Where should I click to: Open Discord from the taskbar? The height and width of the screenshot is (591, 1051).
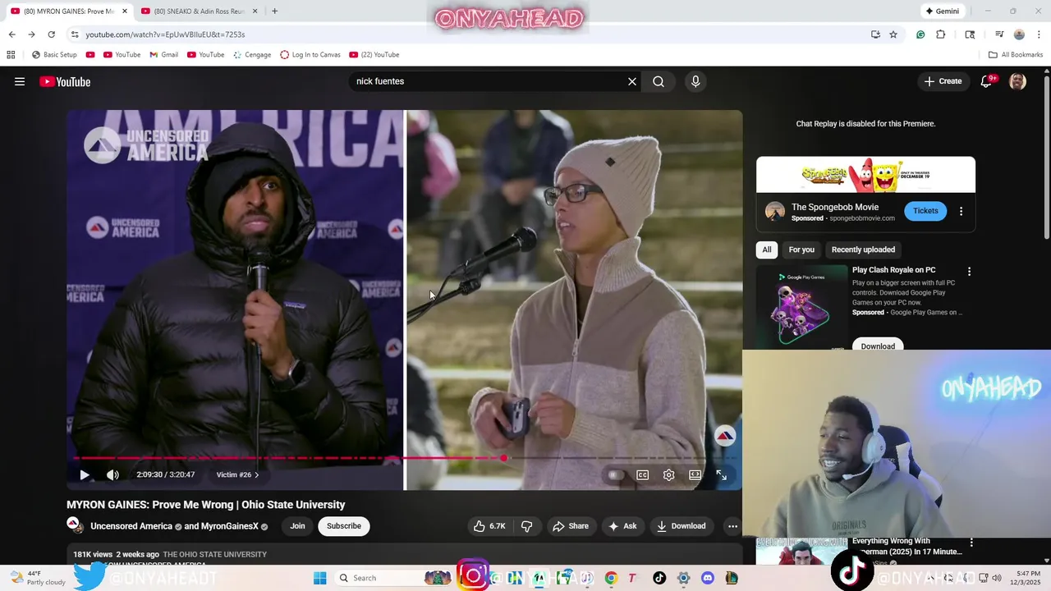click(708, 578)
